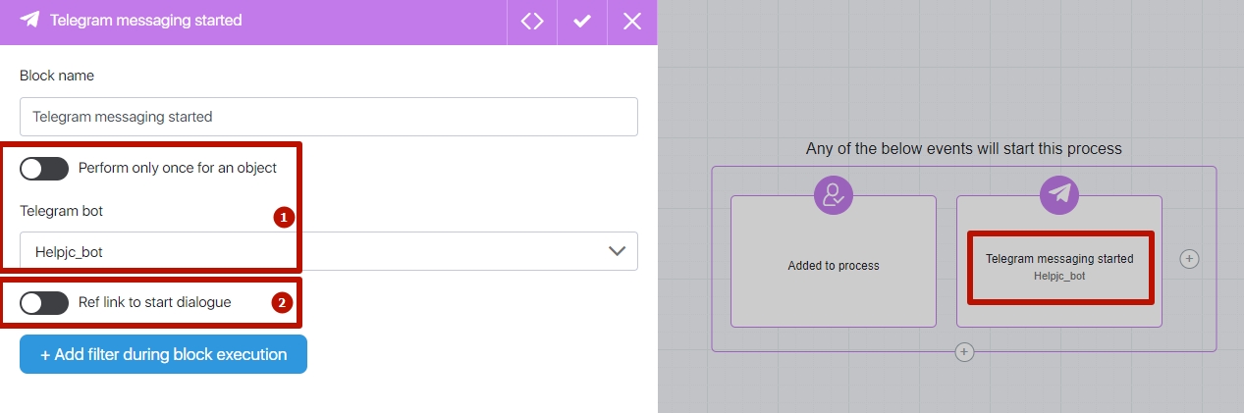Click the paper plane icon in panel header
The width and height of the screenshot is (1244, 413).
tap(29, 20)
